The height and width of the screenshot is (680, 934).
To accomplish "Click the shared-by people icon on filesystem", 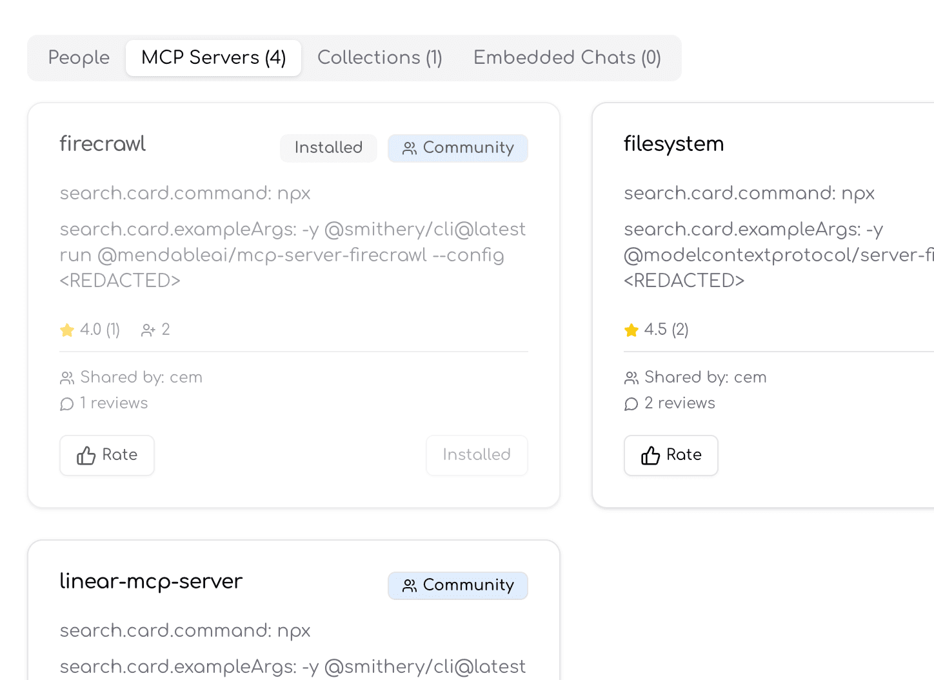I will 631,378.
